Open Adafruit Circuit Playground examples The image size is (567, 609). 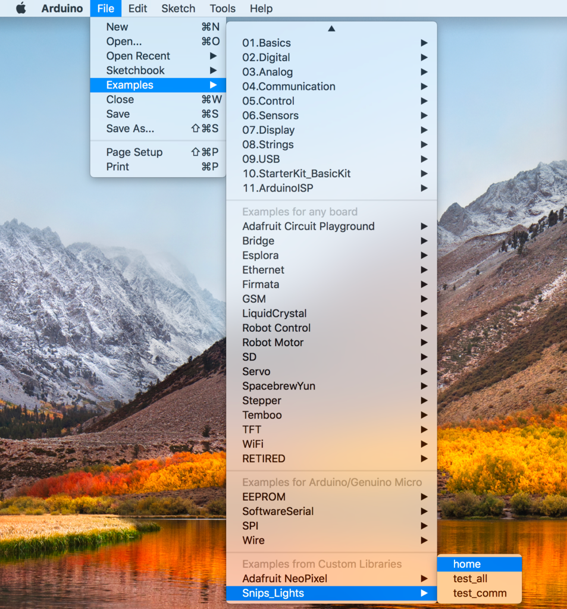(331, 226)
